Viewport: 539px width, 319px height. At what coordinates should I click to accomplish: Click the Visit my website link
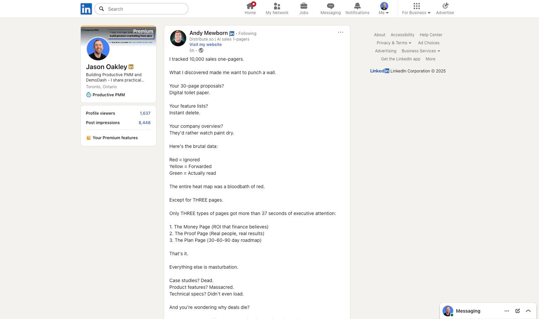[x=206, y=45]
